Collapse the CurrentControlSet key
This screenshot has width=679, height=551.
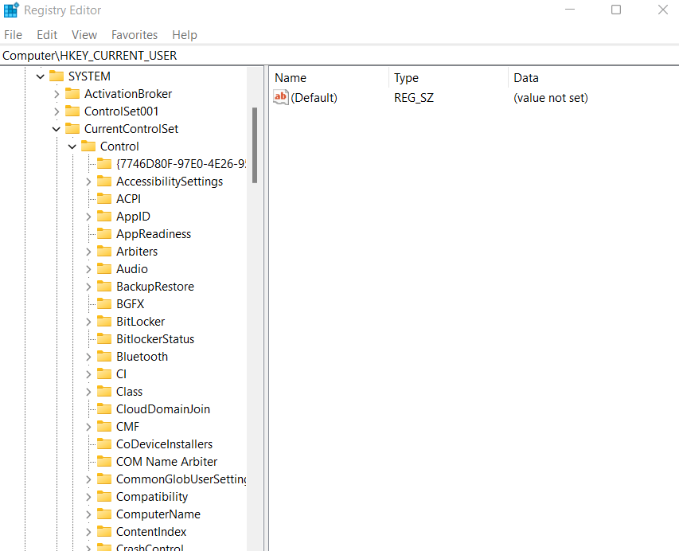tap(57, 129)
